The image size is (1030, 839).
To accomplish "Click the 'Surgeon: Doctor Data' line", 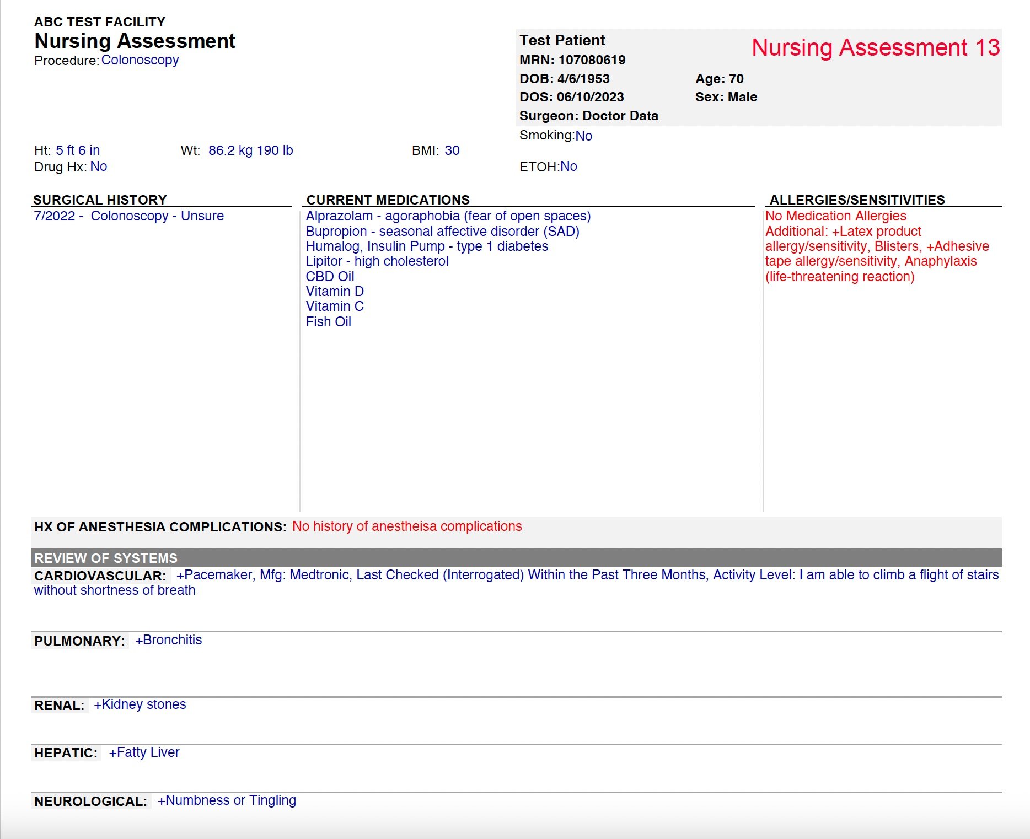I will [x=588, y=116].
